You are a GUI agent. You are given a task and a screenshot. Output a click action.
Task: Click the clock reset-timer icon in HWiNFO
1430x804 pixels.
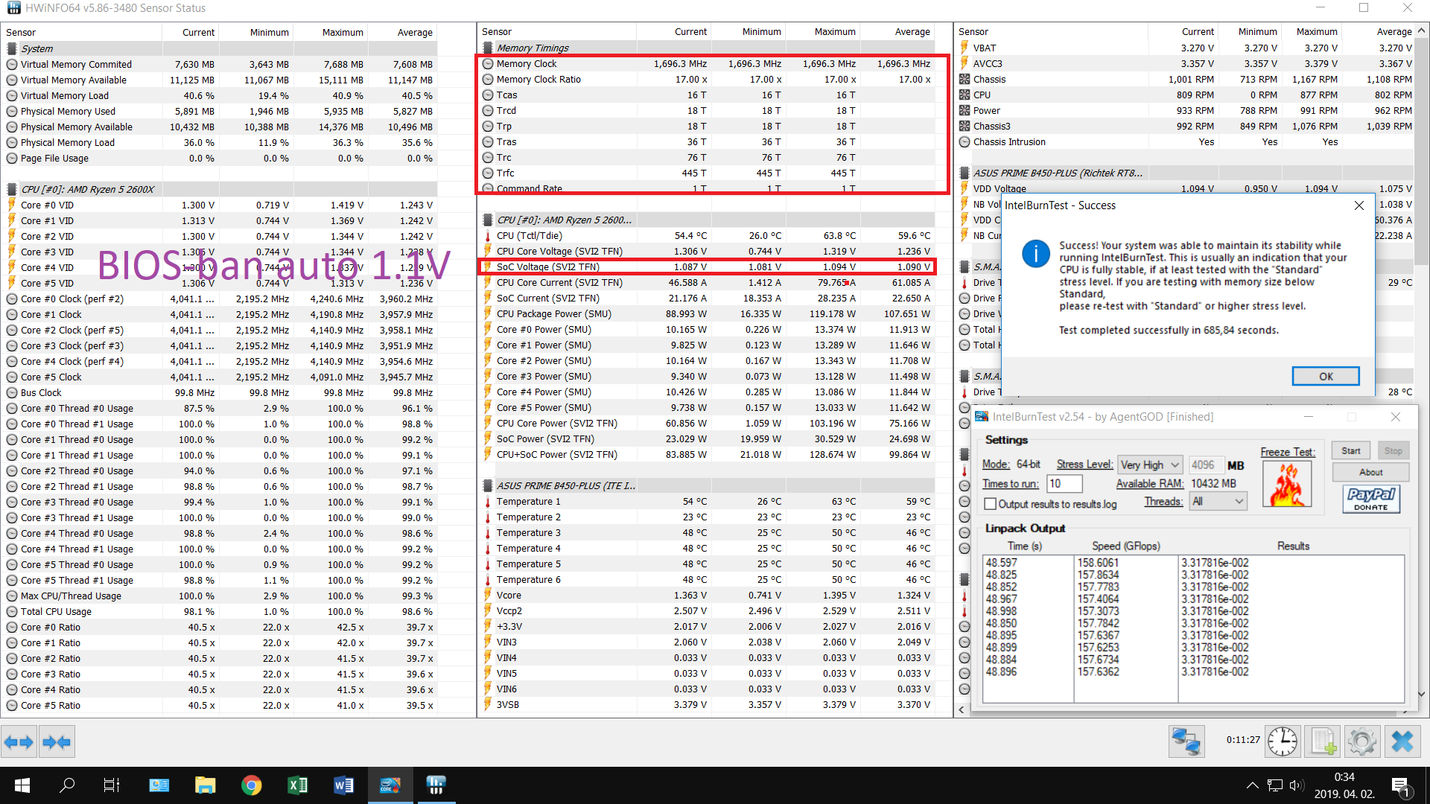coord(1283,741)
